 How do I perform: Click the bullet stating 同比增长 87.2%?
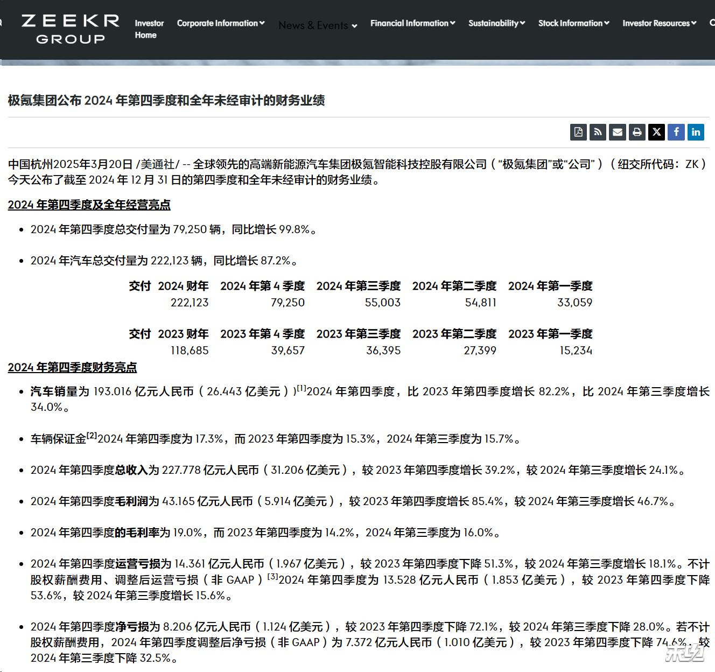click(165, 261)
